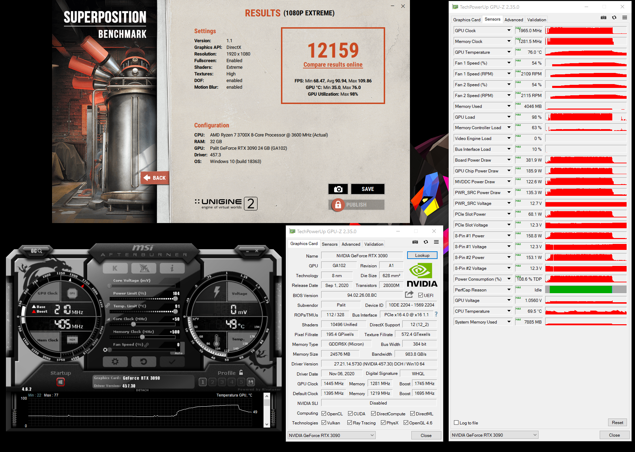
Task: Click the jet plane icon button in Afterburner
Action: 144,268
